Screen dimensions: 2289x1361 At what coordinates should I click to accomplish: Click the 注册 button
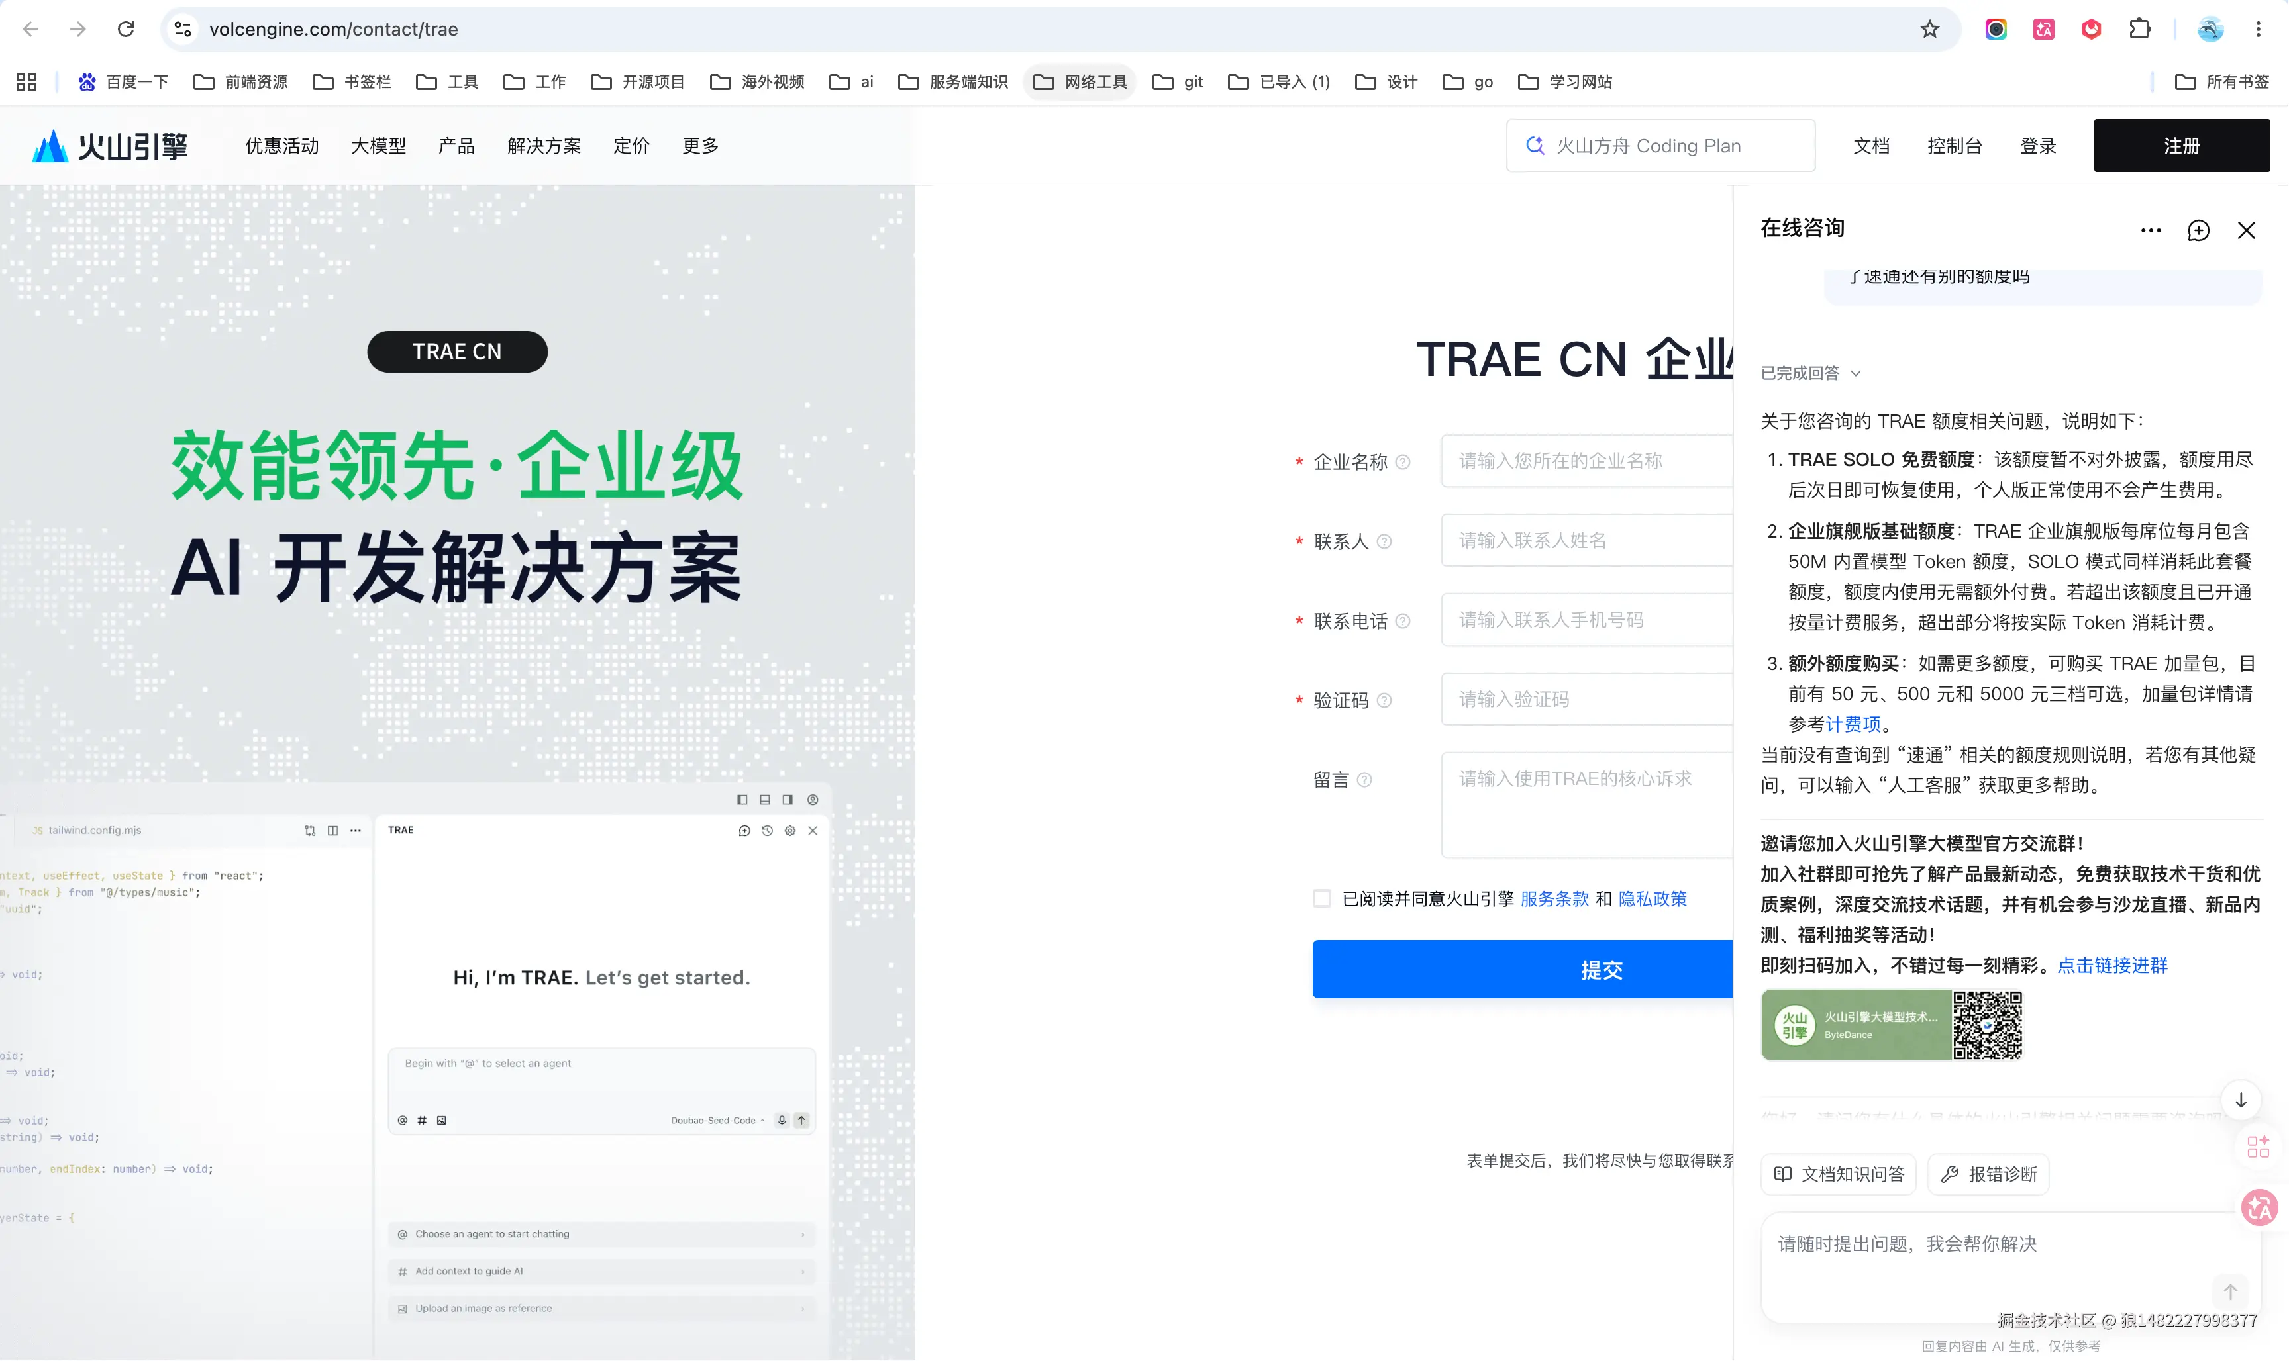[2181, 146]
